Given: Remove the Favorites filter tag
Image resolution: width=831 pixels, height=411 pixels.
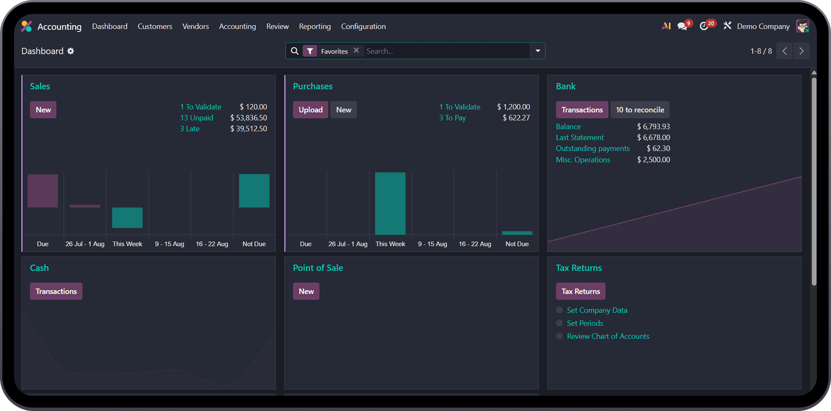Looking at the screenshot, I should tap(356, 51).
